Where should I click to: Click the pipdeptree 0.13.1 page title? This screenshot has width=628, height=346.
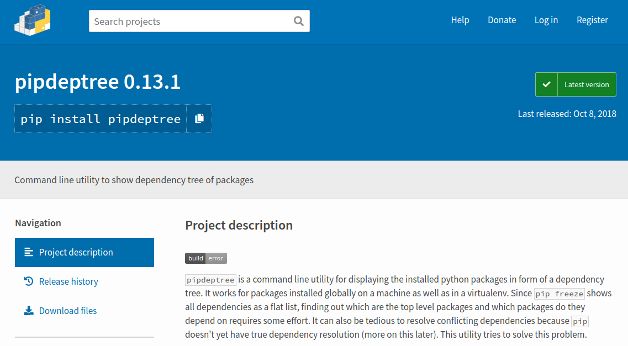(x=97, y=82)
